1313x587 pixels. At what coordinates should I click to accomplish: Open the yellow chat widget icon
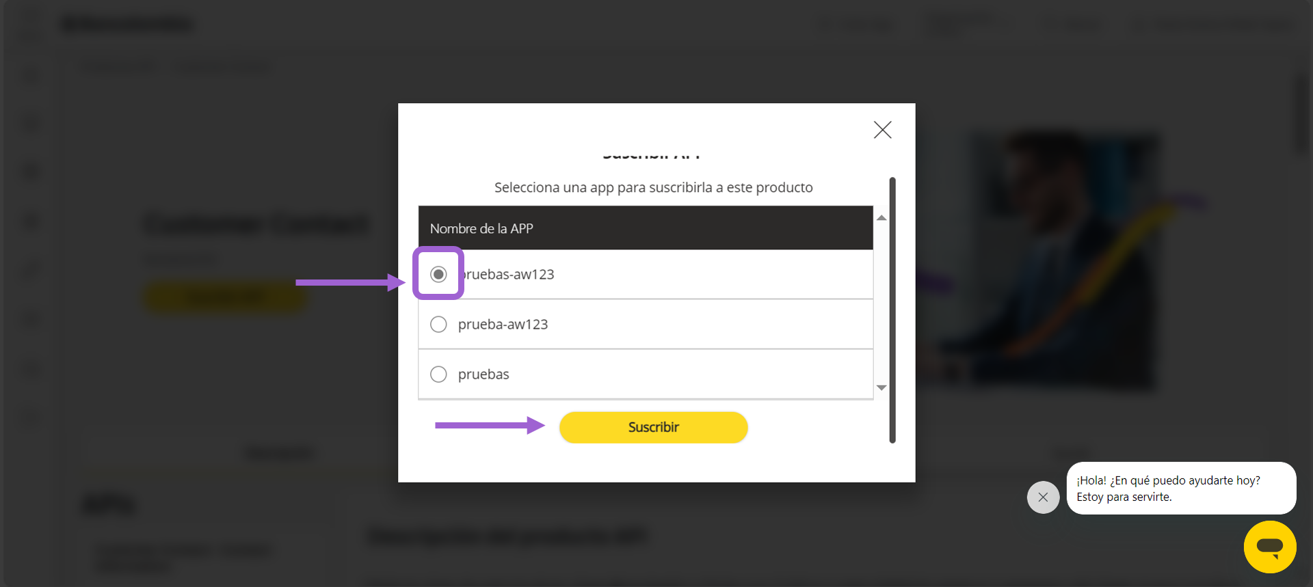click(1270, 547)
